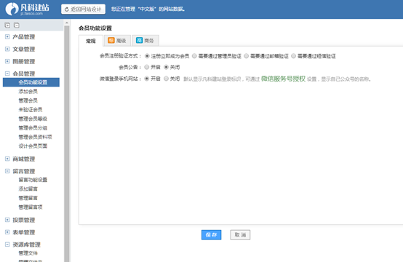Open 留言功能设置 in sidebar
The width and height of the screenshot is (403, 262).
pos(33,180)
